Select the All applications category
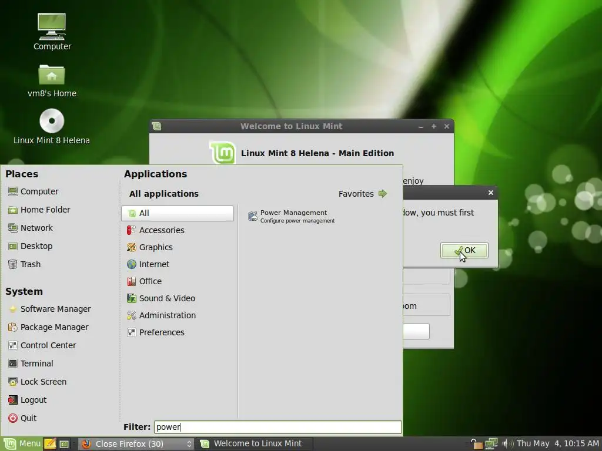 [178, 213]
